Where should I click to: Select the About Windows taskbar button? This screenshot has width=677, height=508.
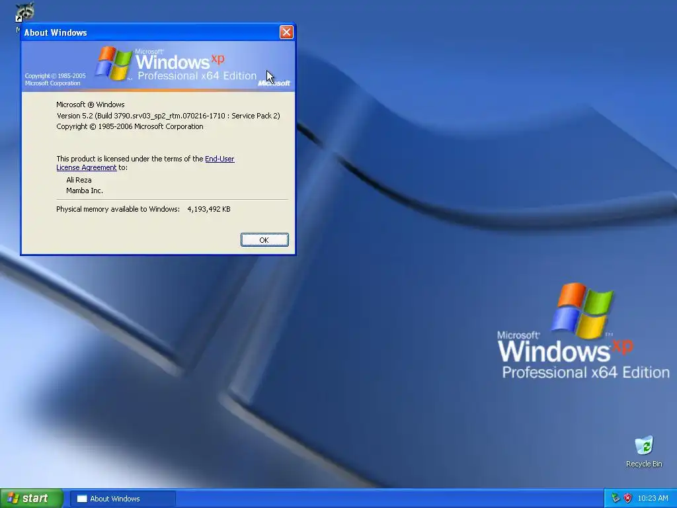pyautogui.click(x=123, y=499)
